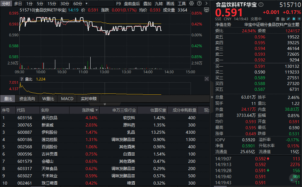Open chart settings gear icon
302x187 pixels.
click(191, 4)
